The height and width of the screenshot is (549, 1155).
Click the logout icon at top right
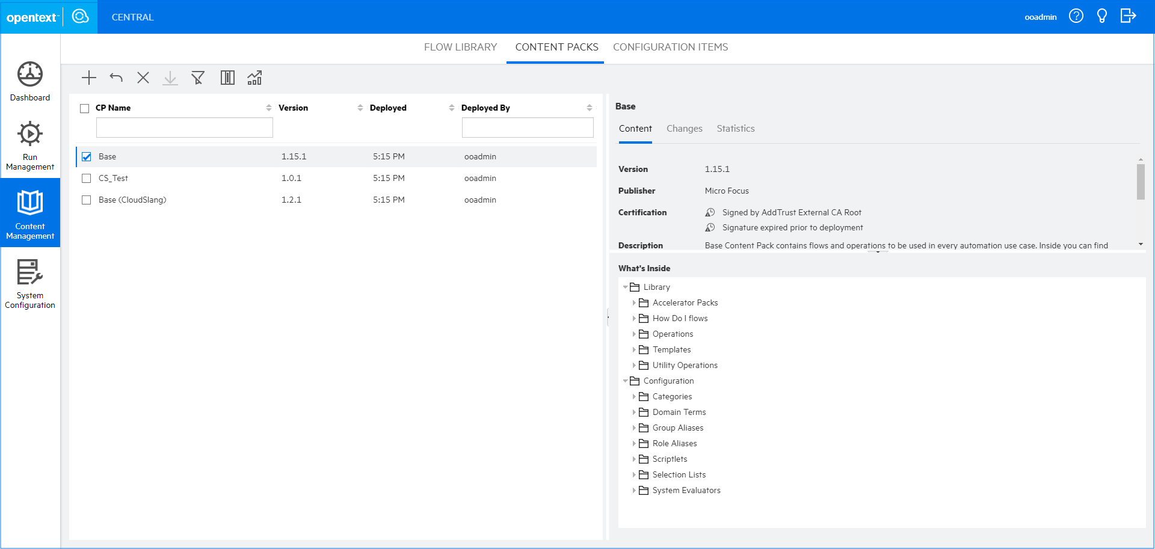click(1129, 16)
